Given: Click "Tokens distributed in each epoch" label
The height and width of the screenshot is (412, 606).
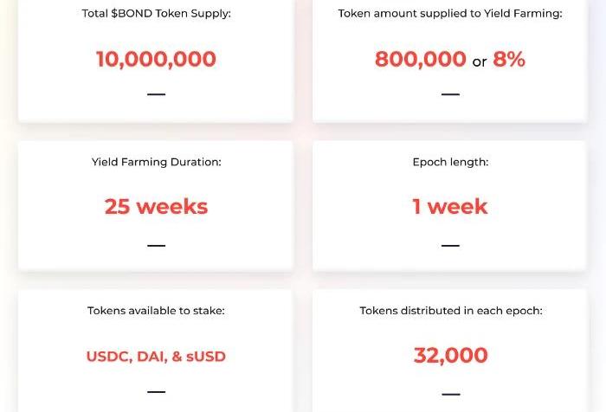Looking at the screenshot, I should 450,311.
